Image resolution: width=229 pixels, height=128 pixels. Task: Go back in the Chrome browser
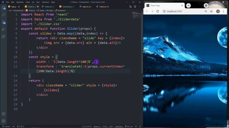[x=147, y=11]
